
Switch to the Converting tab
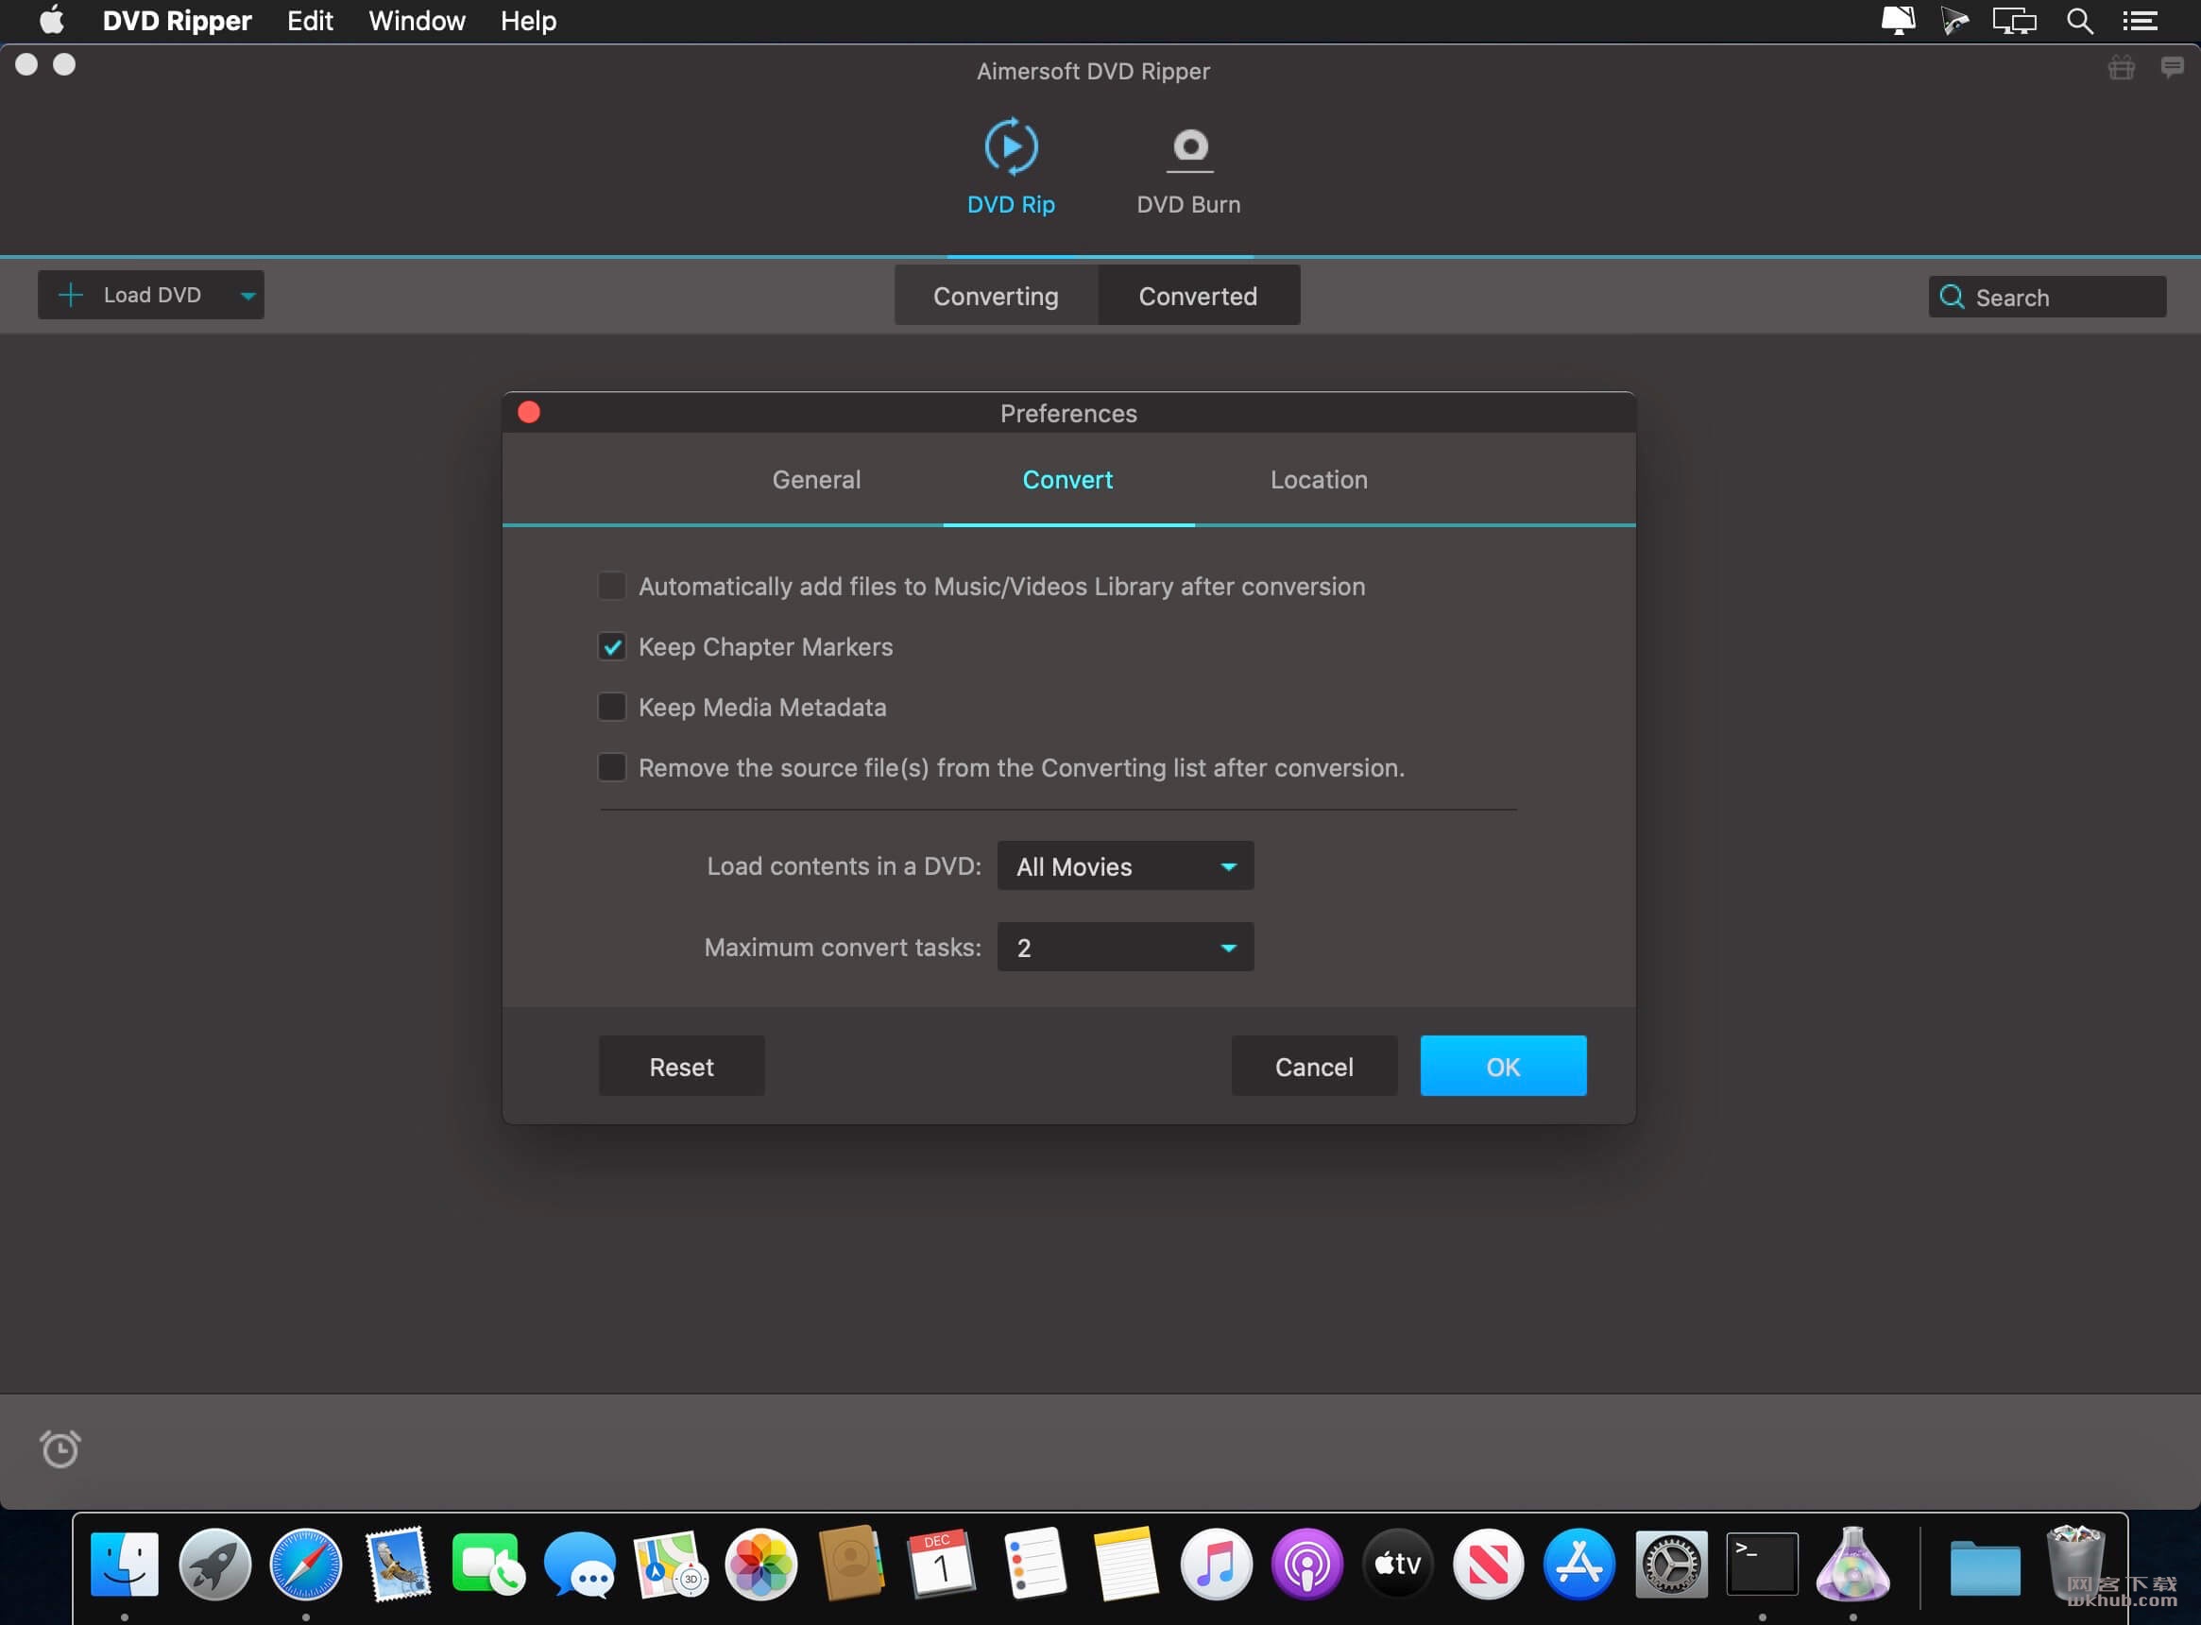(x=997, y=296)
